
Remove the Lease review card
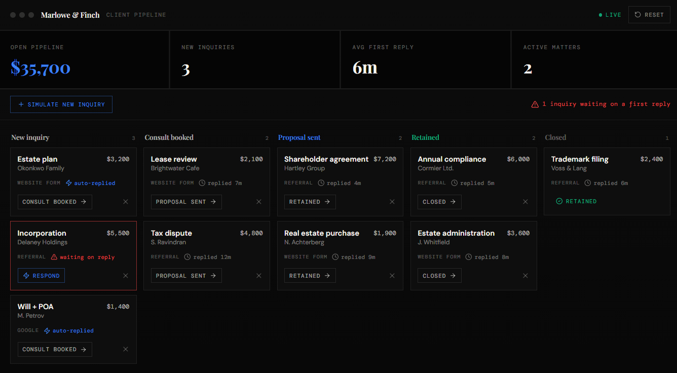point(259,202)
